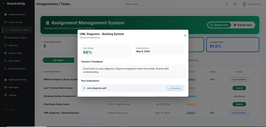Image resolution: width=266 pixels, height=127 pixels.
Task: Expand the Laiba Boota account dropdown
Action: (255, 4)
